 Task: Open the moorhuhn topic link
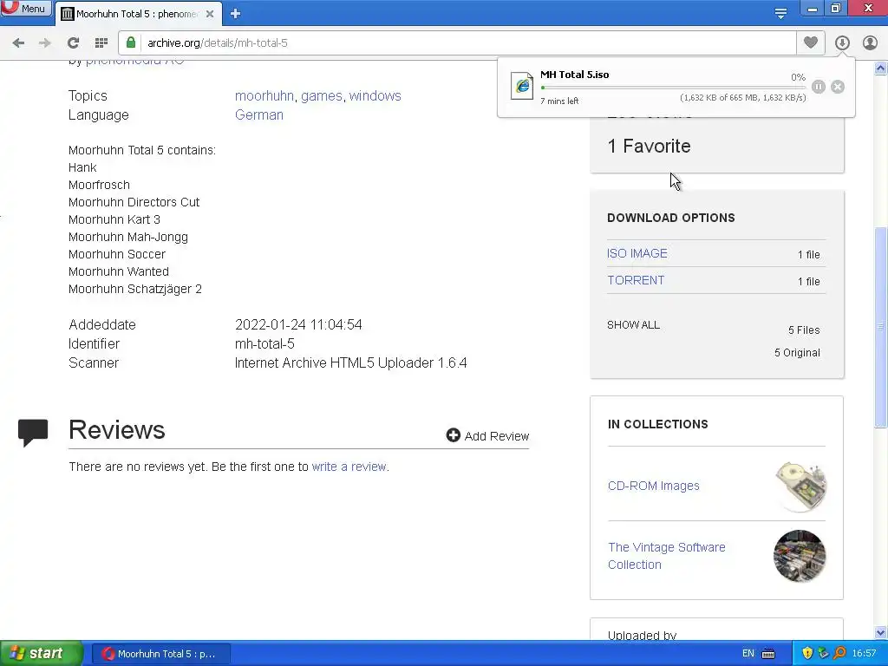pos(264,95)
